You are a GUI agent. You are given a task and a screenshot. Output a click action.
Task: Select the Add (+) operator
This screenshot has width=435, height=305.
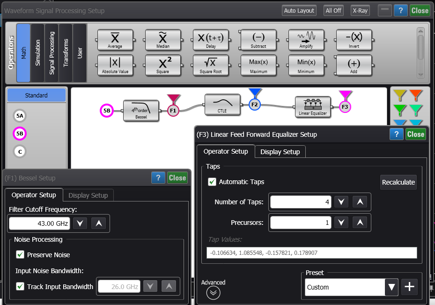point(354,65)
